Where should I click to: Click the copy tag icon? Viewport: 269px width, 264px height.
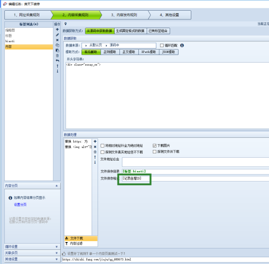click(57, 45)
